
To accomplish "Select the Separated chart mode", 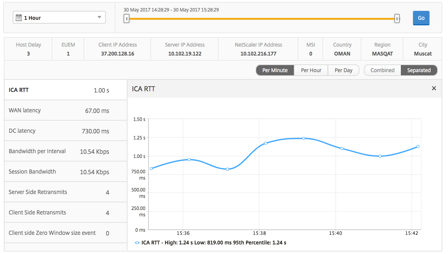I will click(419, 70).
